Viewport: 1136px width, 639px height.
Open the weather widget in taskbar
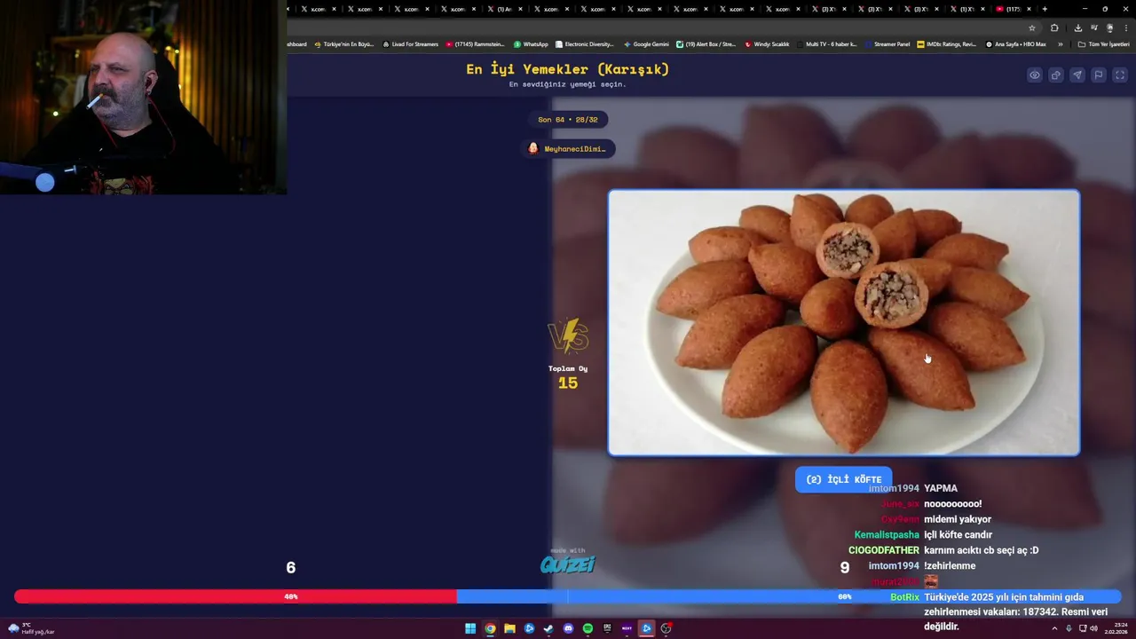31,628
